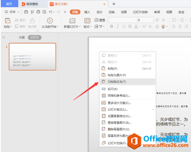Switch to 大纲 outline view
The height and width of the screenshot is (152, 191).
[x=21, y=38]
